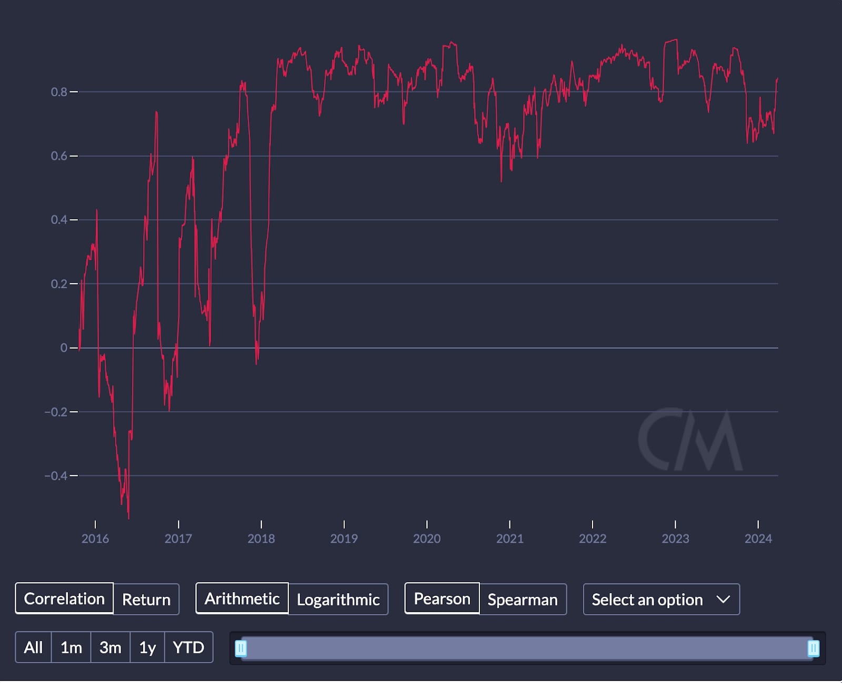Grab the right range slider handle
The image size is (842, 683).
coord(813,648)
